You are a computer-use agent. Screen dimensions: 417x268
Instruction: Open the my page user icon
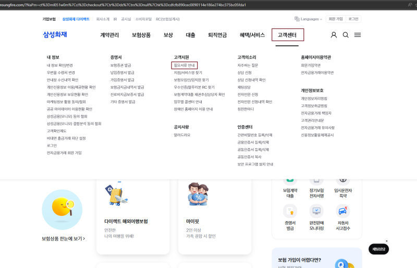[334, 35]
